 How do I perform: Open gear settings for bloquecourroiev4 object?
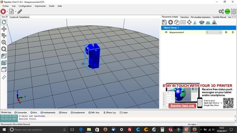[x=226, y=32]
